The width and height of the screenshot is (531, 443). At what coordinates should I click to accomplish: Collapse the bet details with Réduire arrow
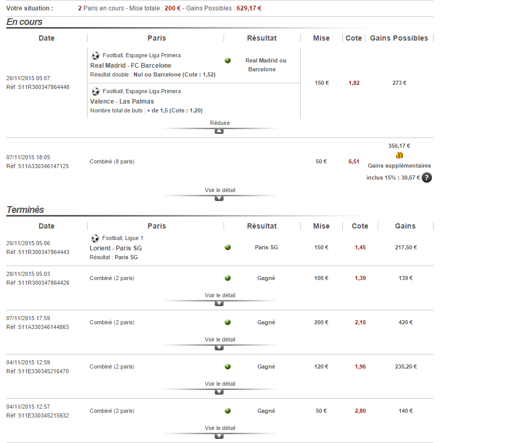(219, 131)
